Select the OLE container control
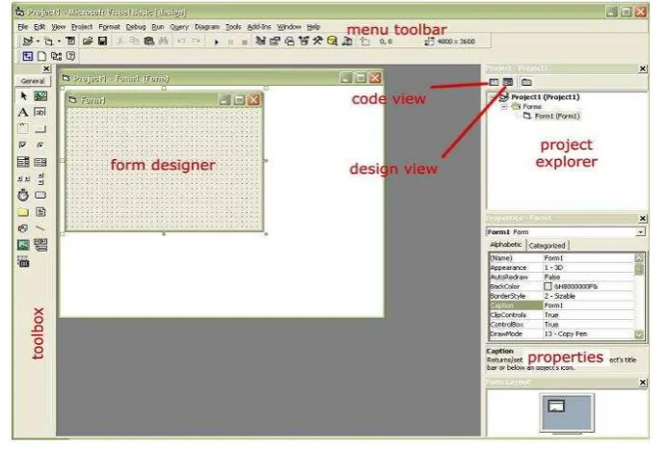This screenshot has width=666, height=451. 23,261
